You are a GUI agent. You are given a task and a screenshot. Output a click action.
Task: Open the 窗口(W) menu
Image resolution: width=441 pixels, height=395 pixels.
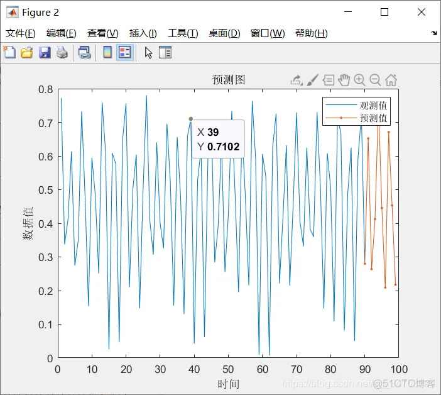(268, 33)
